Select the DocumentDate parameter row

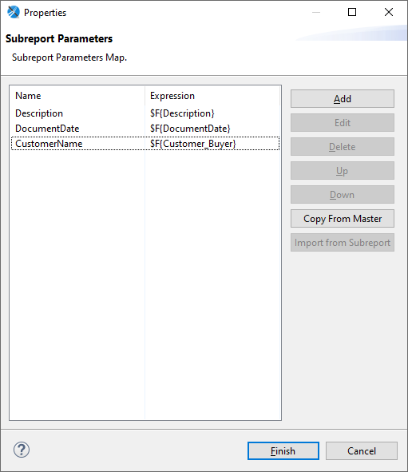click(145, 129)
